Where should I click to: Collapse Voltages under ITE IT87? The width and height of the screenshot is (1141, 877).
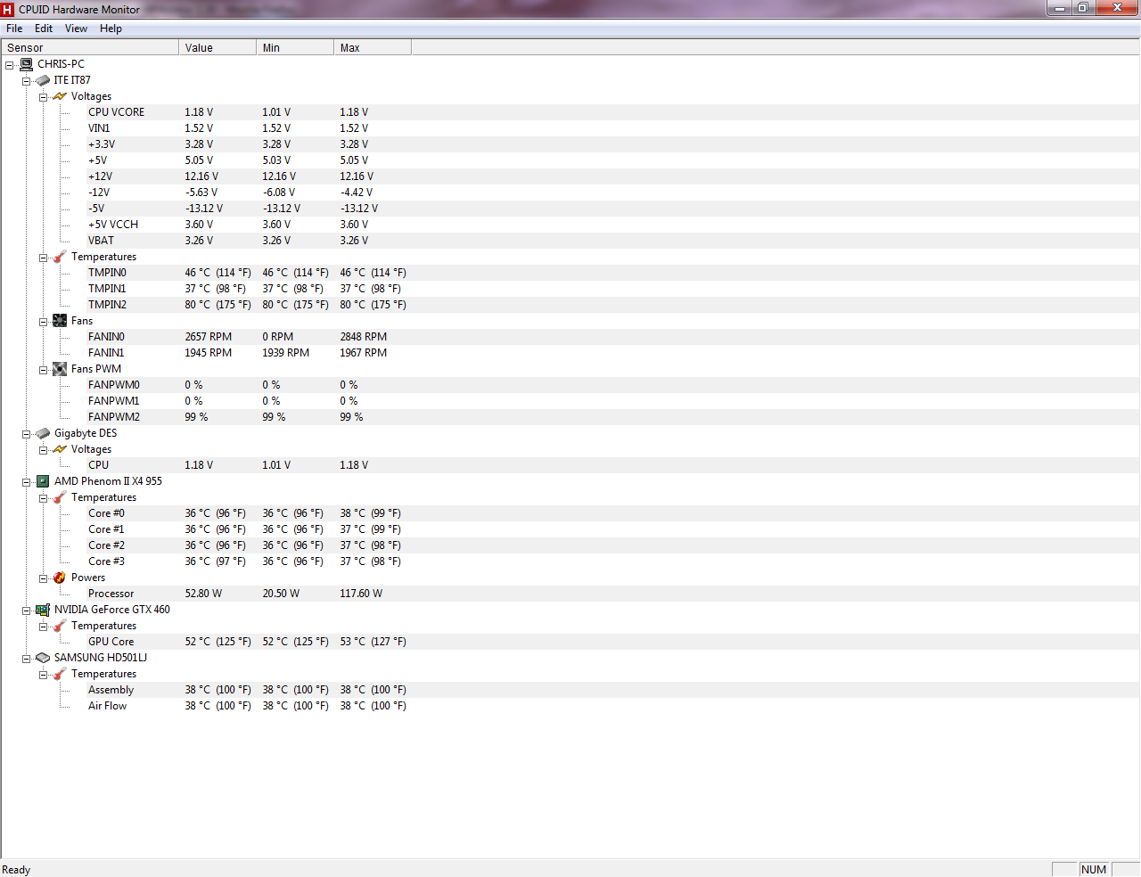click(43, 97)
